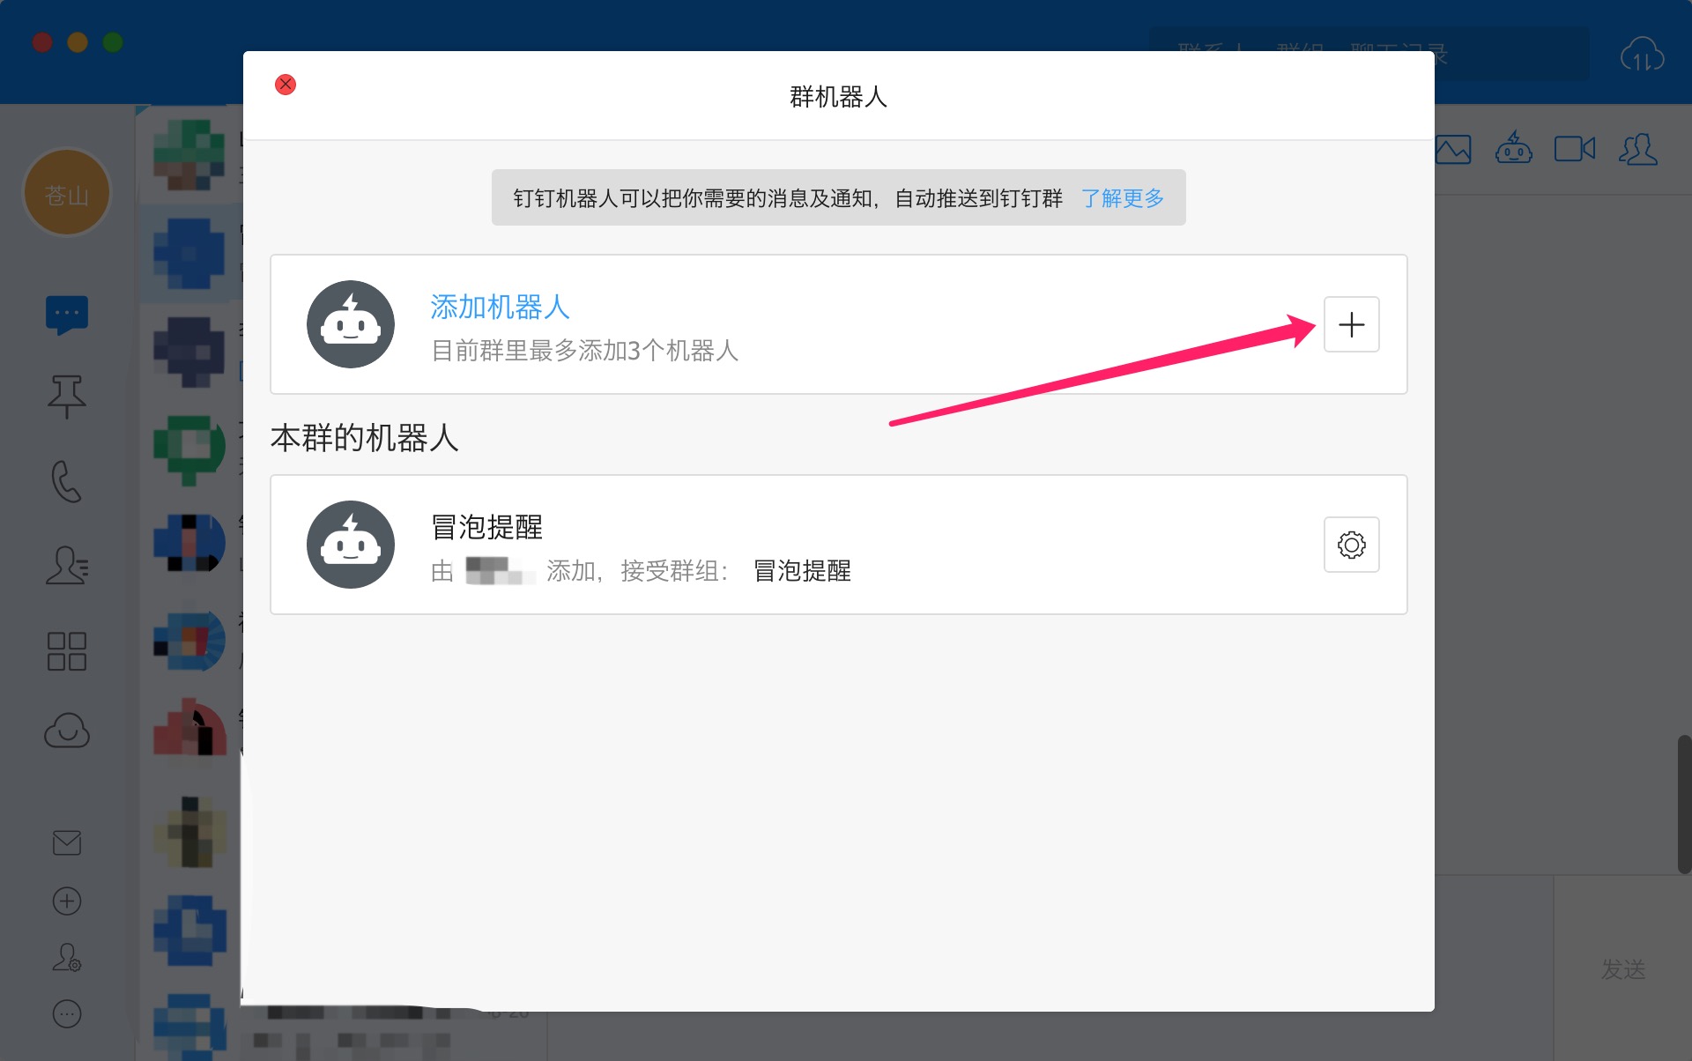Open the DING pin icon in sidebar
The width and height of the screenshot is (1692, 1061).
67,396
